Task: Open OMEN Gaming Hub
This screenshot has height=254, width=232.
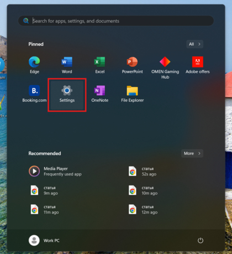Action: coord(165,68)
